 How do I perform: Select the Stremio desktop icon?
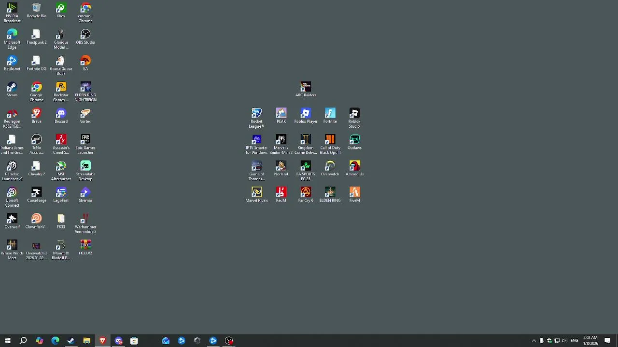tap(85, 195)
